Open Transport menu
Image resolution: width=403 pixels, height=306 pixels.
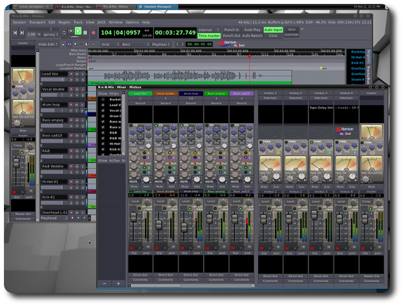pyautogui.click(x=37, y=22)
